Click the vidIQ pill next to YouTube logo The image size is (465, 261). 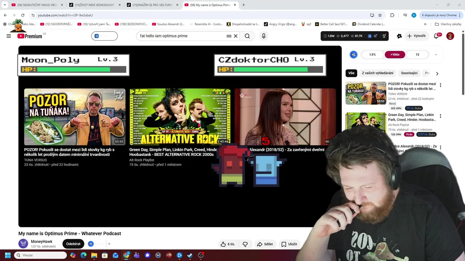104,36
